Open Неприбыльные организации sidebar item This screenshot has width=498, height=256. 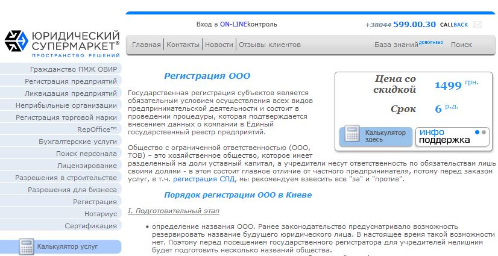click(61, 105)
